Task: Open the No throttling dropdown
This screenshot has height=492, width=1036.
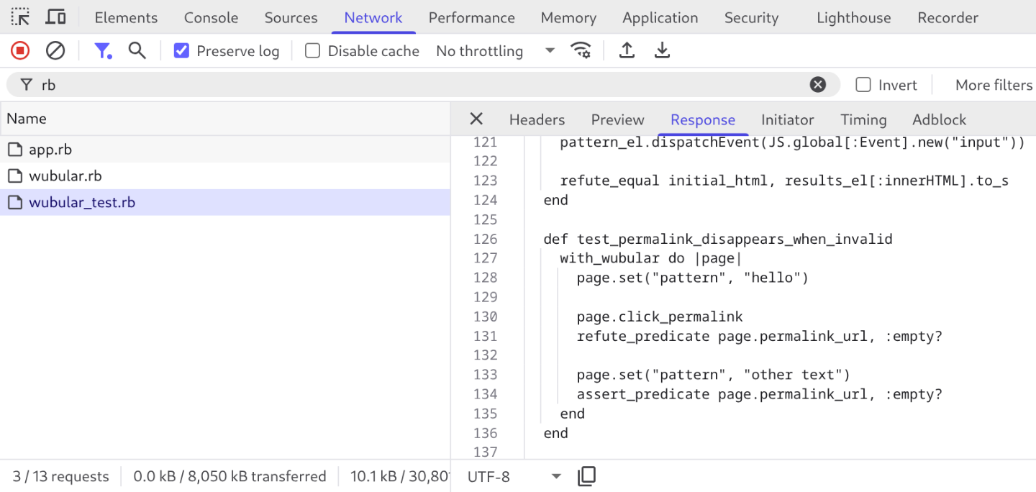Action: tap(496, 50)
